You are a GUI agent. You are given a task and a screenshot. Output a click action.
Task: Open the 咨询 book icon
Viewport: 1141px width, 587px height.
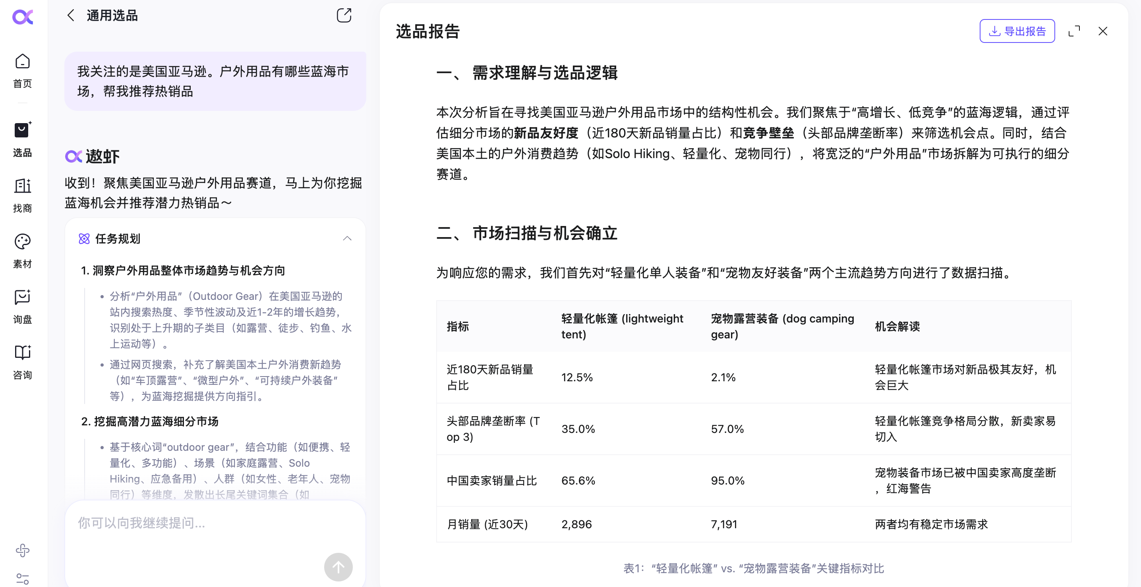click(23, 353)
